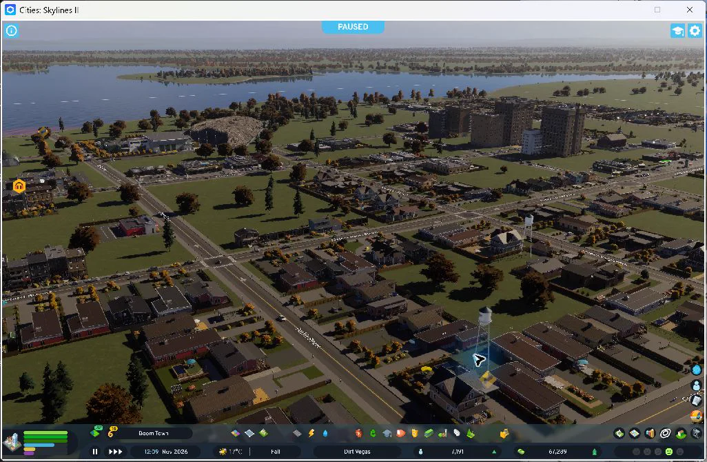Open the City Statistics chart button
This screenshot has height=462, width=707.
650,434
